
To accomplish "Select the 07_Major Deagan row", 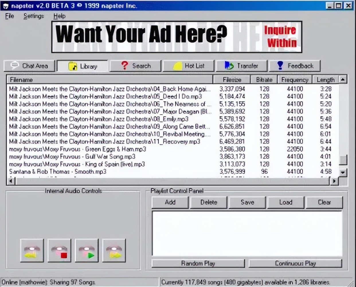I will (x=173, y=111).
